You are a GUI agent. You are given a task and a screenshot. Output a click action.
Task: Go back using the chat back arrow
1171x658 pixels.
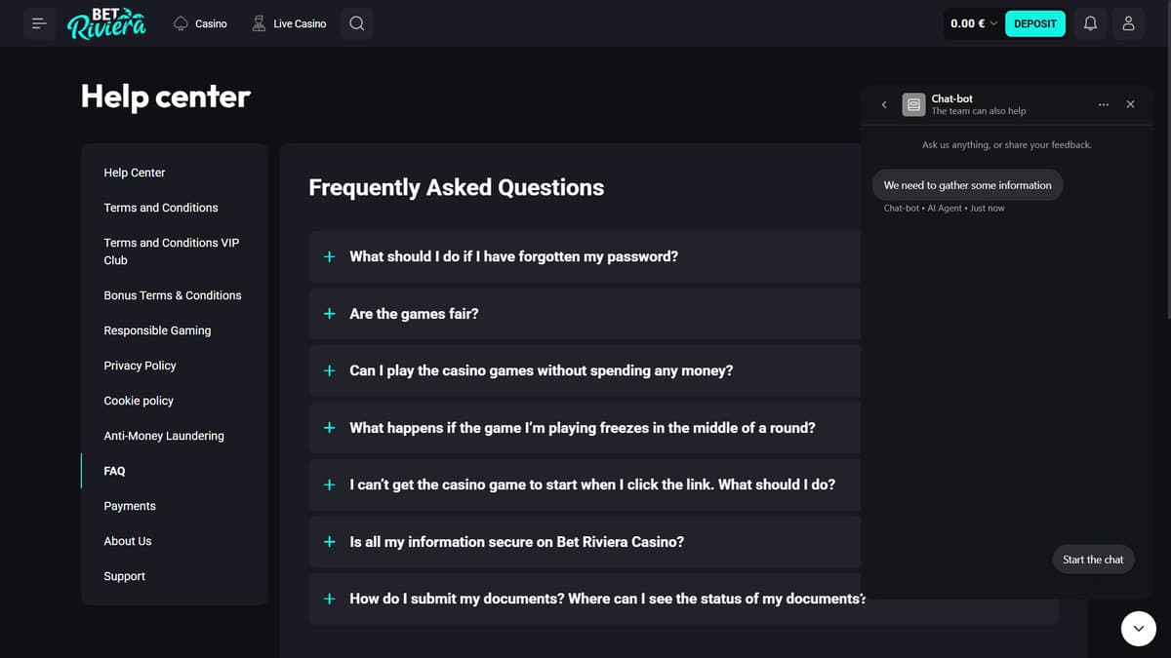pos(884,104)
